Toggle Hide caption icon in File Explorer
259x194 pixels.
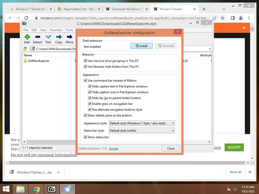tap(90, 92)
